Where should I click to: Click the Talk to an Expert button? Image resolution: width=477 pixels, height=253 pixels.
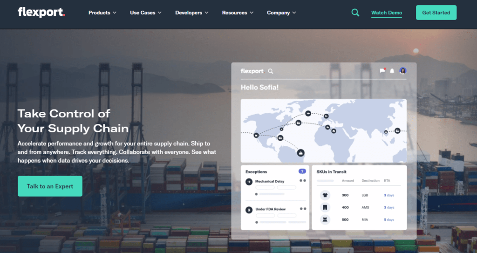pos(50,186)
